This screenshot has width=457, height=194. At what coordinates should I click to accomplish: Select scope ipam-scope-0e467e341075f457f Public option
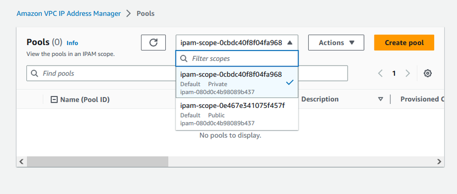(237, 114)
